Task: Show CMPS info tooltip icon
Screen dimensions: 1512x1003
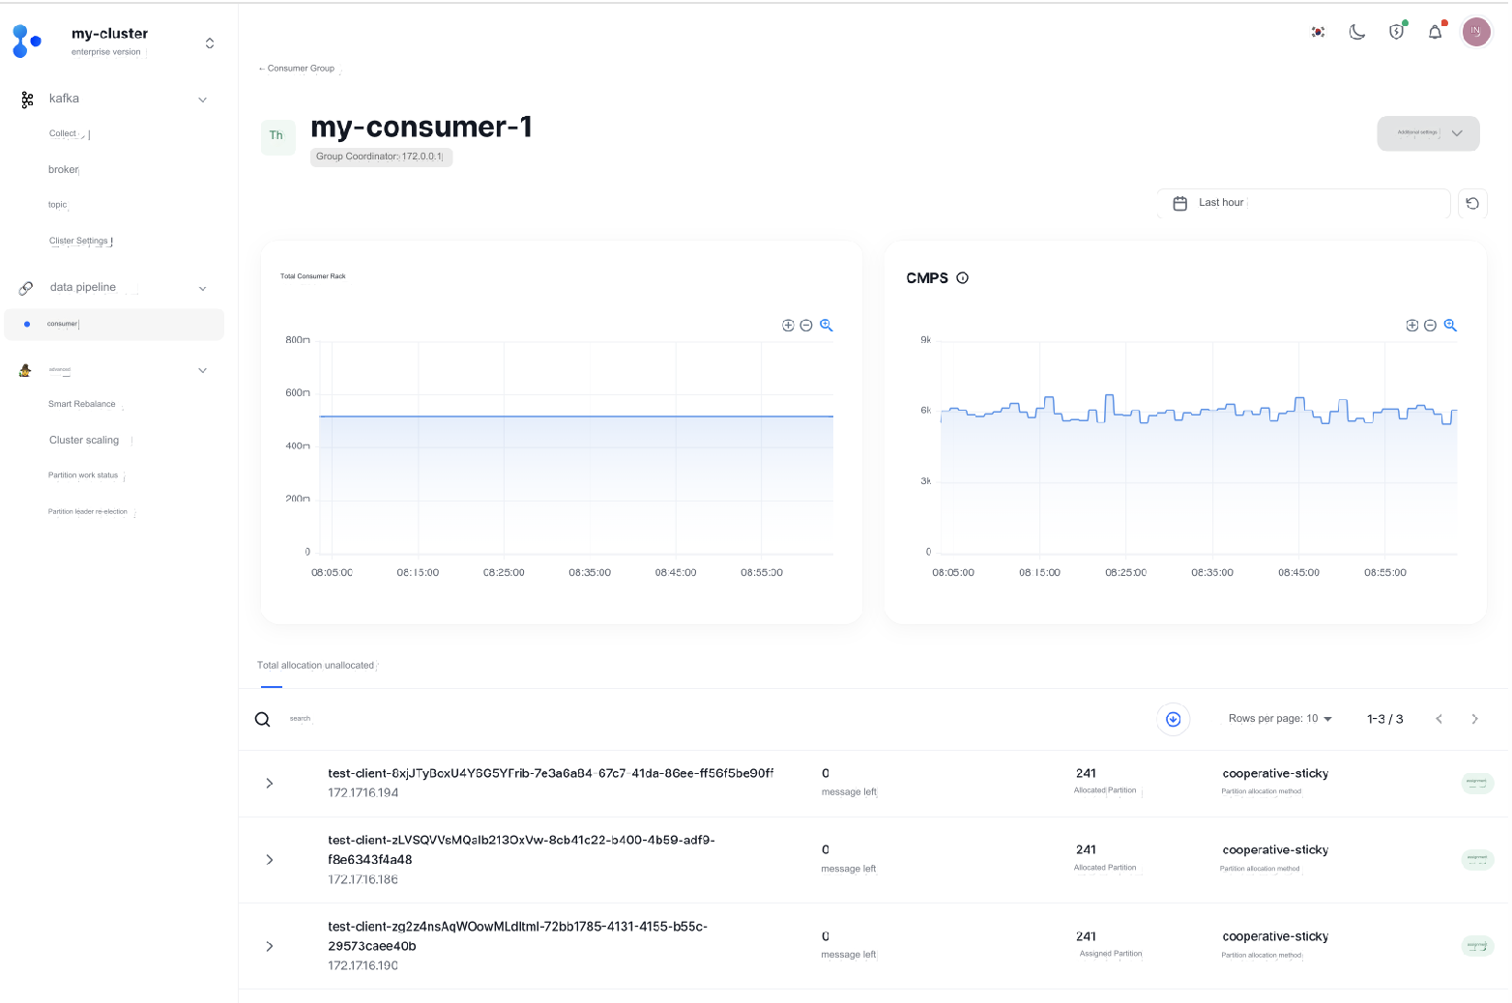Action: pos(962,278)
